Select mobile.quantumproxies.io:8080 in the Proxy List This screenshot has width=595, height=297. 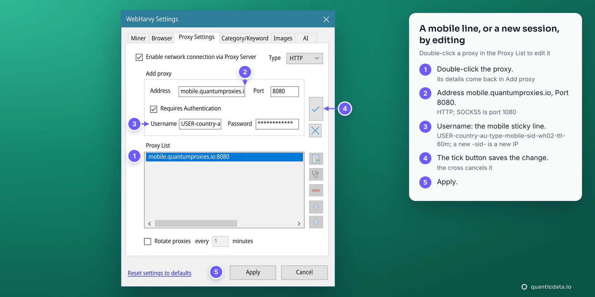(x=224, y=157)
